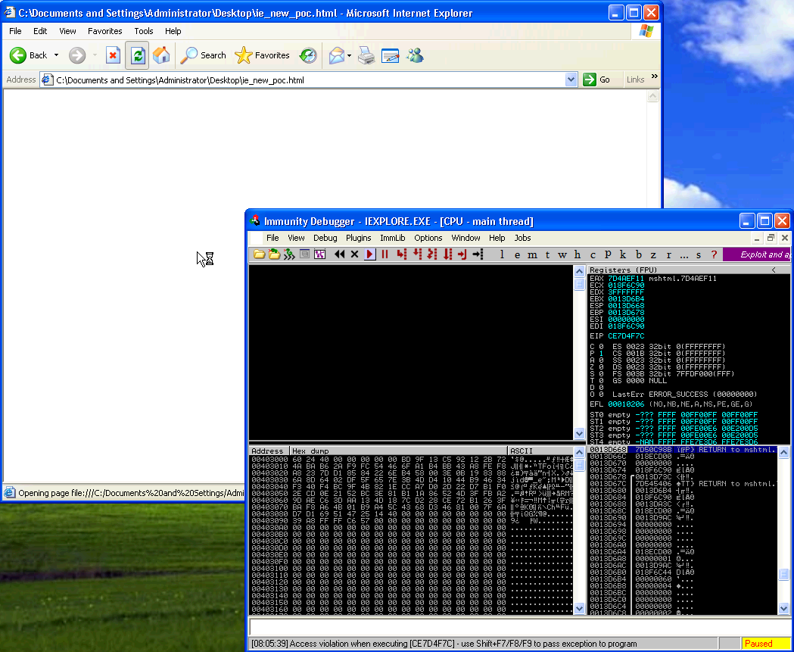794x652 pixels.
Task: Expand the Mail icon dropdown arrow
Action: coord(350,55)
